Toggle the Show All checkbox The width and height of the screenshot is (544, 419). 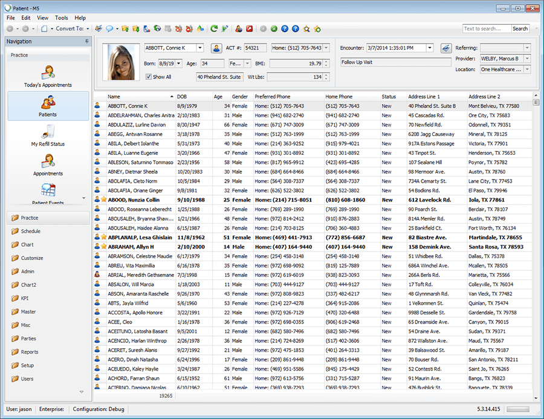(x=149, y=77)
